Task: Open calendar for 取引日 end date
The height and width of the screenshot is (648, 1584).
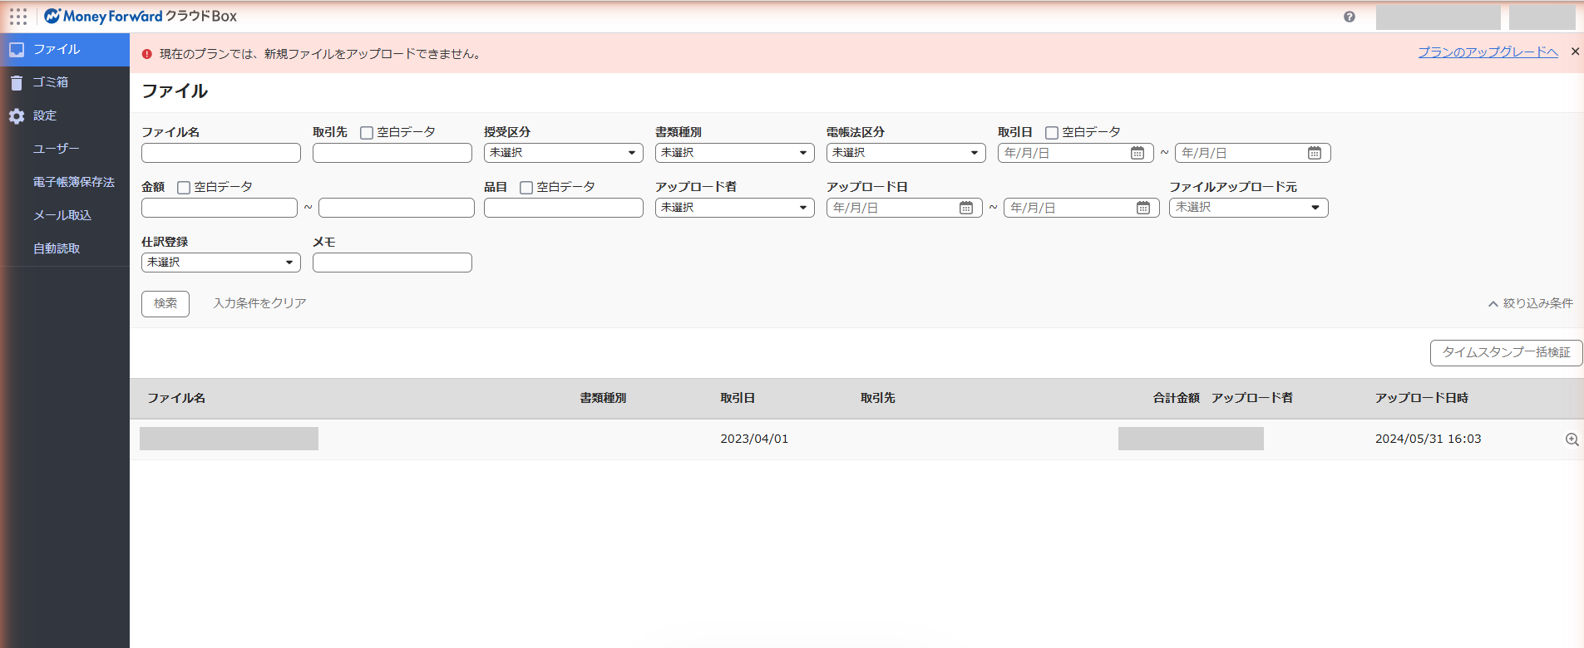Action: pos(1315,153)
